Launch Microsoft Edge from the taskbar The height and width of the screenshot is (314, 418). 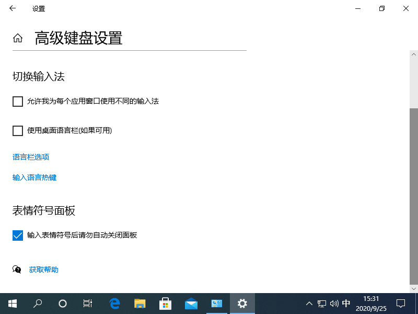[114, 303]
